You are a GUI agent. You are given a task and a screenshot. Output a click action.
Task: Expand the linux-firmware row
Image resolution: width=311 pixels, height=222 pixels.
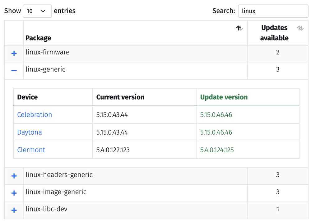tap(14, 53)
